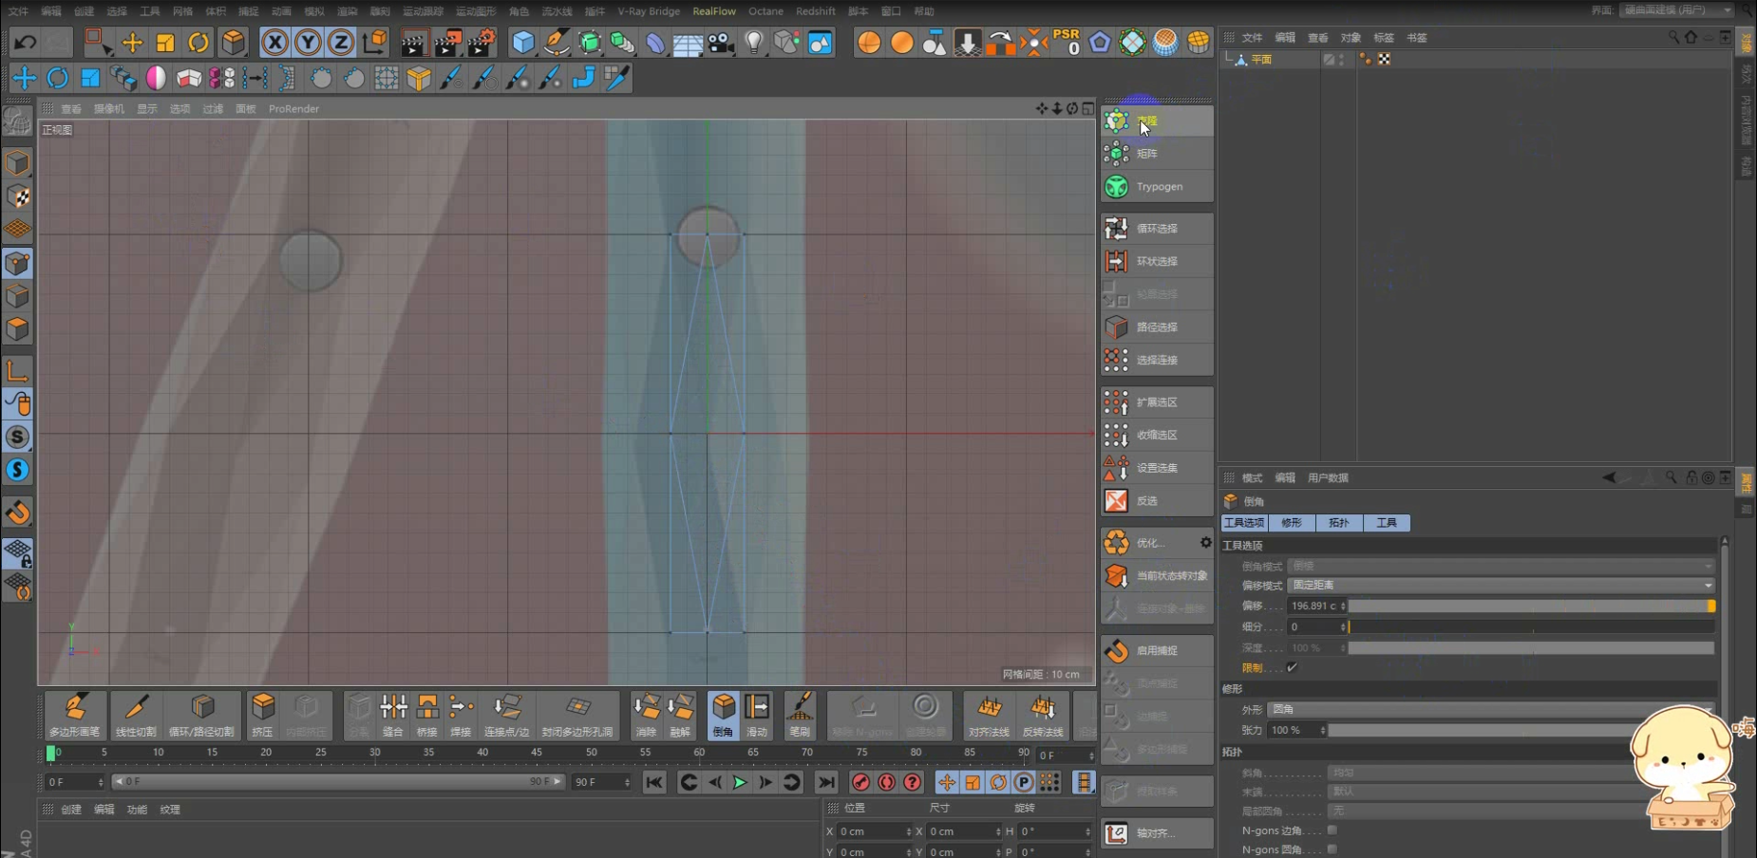Select the Scale tool in the top toolbar
Image resolution: width=1757 pixels, height=858 pixels.
[x=165, y=43]
